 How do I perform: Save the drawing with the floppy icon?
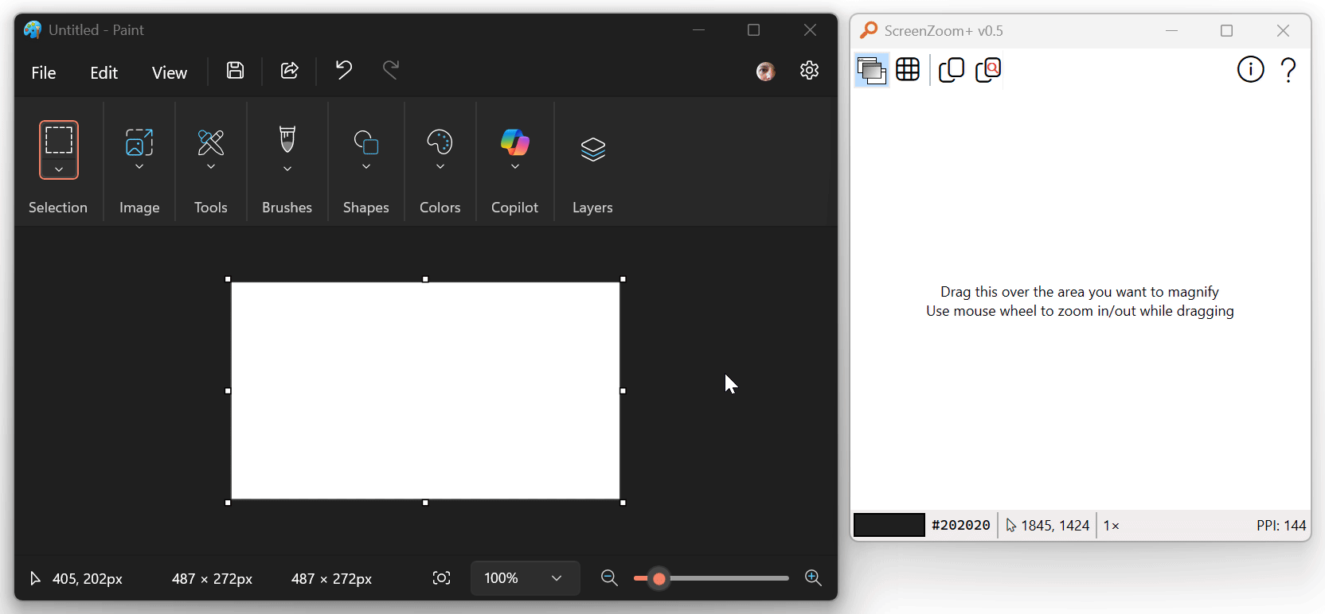235,70
